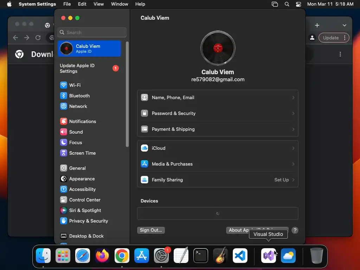Launch Firefox from the Dock
This screenshot has height=270, width=360.
[102, 256]
